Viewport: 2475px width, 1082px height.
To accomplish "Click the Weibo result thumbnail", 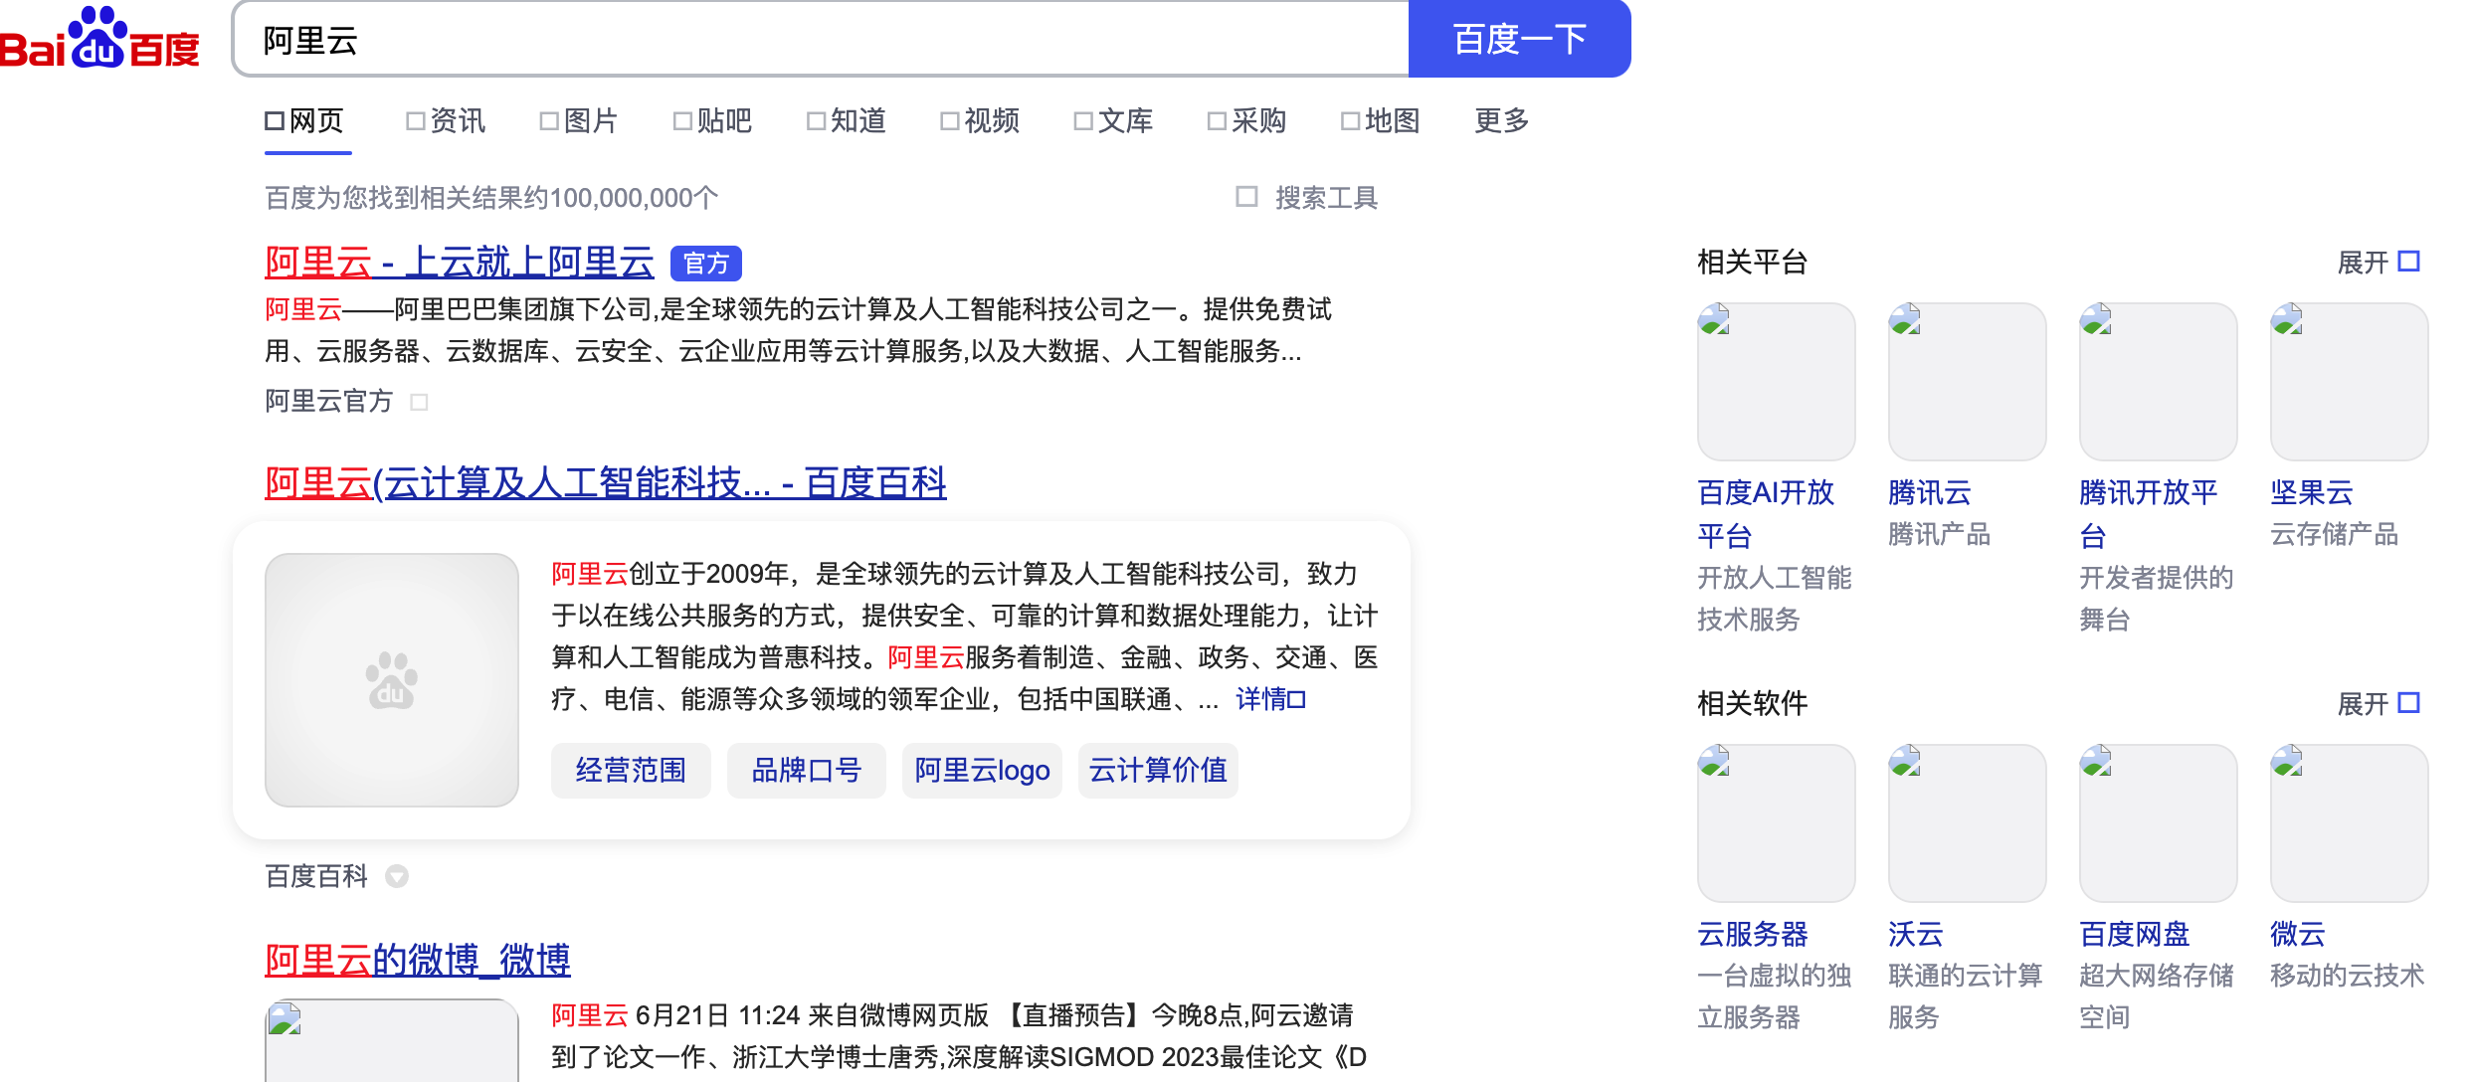I will point(392,1040).
